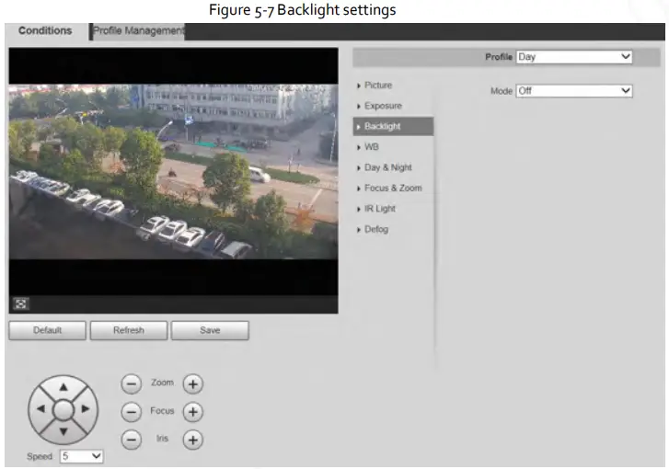Tilt camera with PTZ up arrow
Image resolution: width=669 pixels, height=469 pixels.
pos(63,387)
